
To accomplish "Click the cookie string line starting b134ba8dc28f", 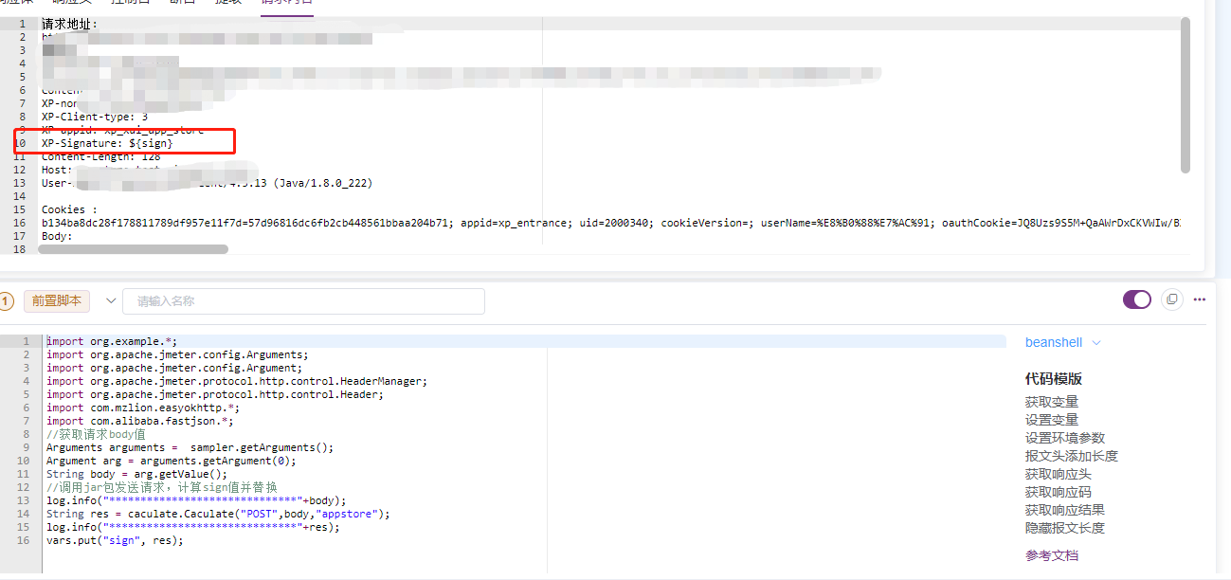I will point(611,223).
